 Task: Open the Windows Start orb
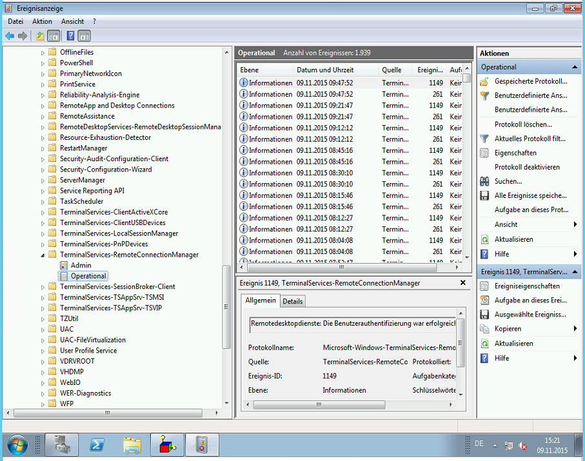17,445
